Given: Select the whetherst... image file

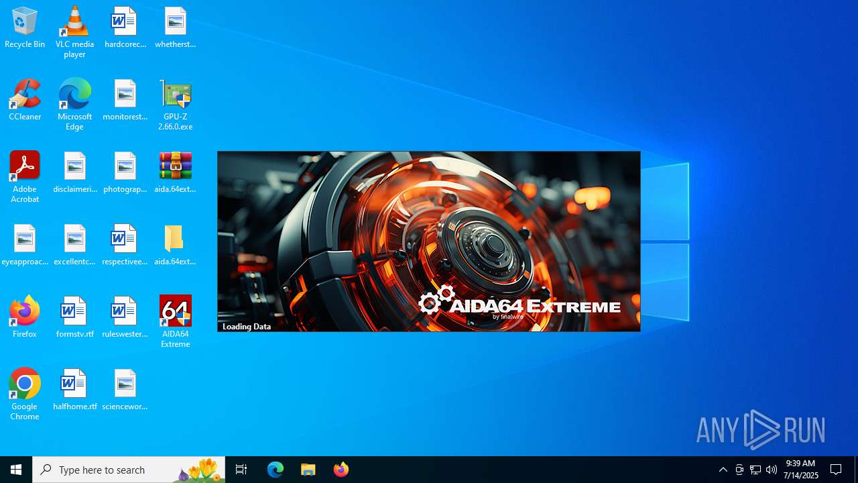Looking at the screenshot, I should click(x=175, y=28).
